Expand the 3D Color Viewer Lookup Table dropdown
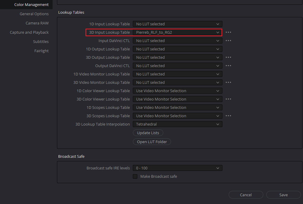This screenshot has width=303, height=204. click(x=178, y=99)
